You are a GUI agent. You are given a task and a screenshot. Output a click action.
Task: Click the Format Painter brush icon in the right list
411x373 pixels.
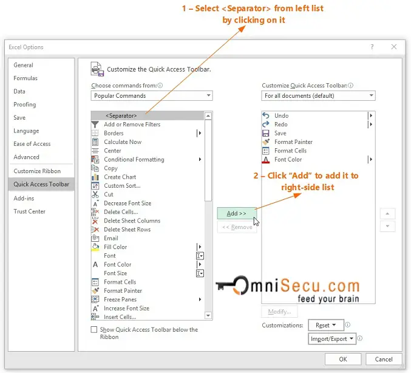pos(266,142)
